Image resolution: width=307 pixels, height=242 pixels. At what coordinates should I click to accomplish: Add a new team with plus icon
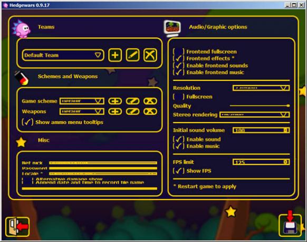(x=115, y=55)
